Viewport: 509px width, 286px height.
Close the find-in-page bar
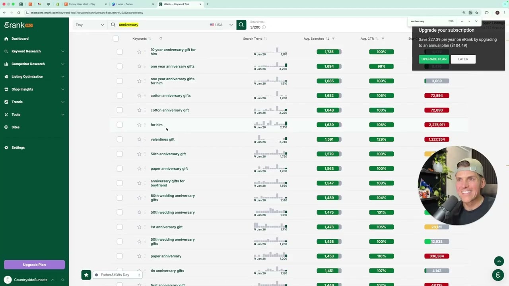[476, 21]
